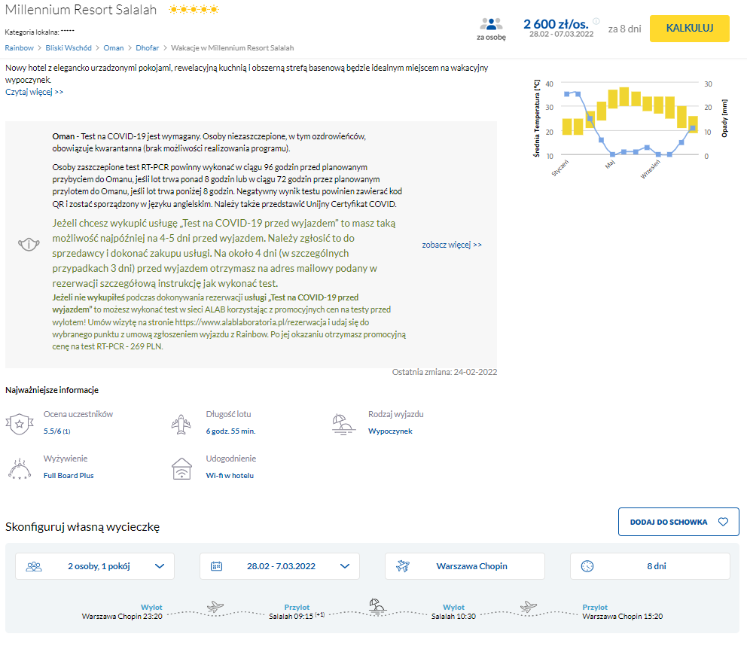
Task: Select the Warszawa Chopin departure airport field
Action: click(x=465, y=566)
